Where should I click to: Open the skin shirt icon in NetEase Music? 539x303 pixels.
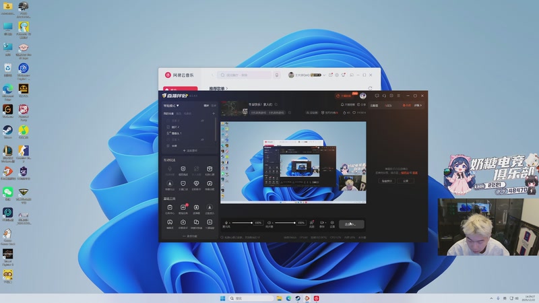pyautogui.click(x=343, y=75)
